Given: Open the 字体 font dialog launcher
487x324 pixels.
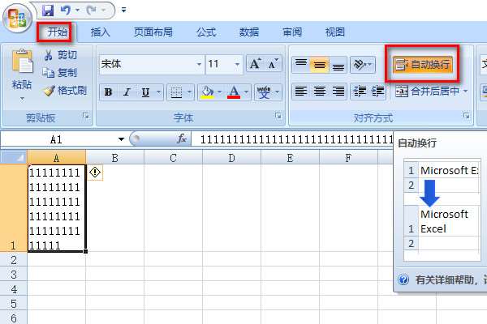Looking at the screenshot, I should tap(278, 116).
